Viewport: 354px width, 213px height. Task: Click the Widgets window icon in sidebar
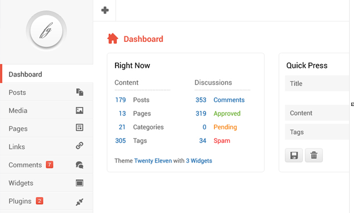[x=80, y=183]
